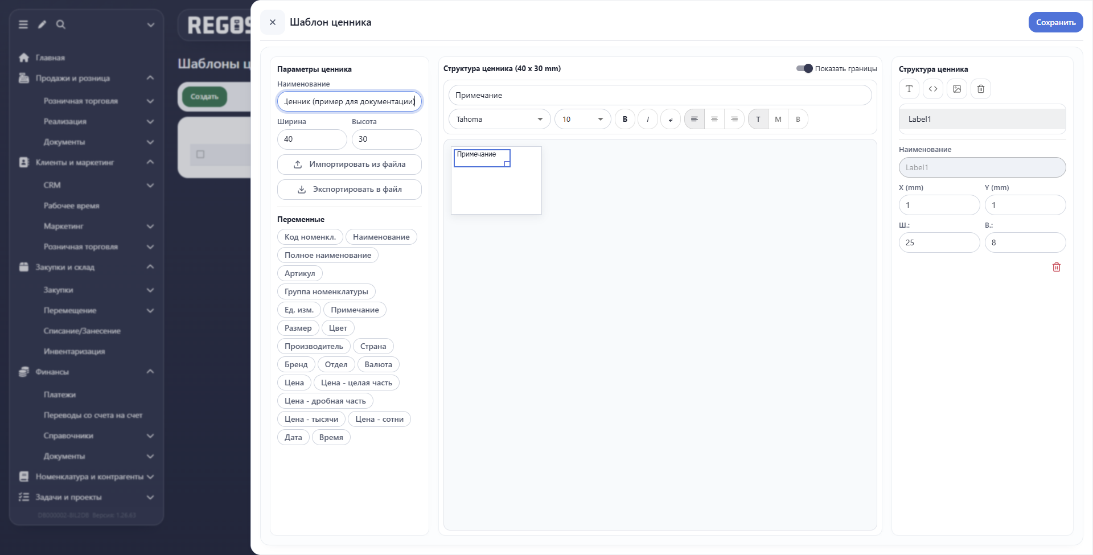Align text center
This screenshot has height=555, width=1093.
pyautogui.click(x=714, y=119)
